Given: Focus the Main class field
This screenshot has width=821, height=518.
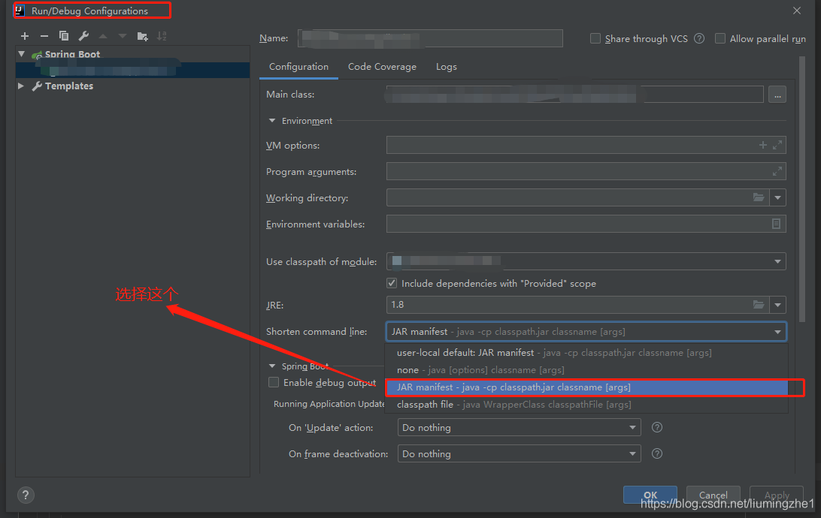Looking at the screenshot, I should pyautogui.click(x=574, y=95).
